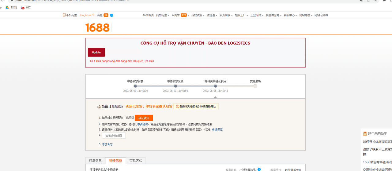Click the 延长收货时间 button
392x171 pixels.
pos(114,136)
